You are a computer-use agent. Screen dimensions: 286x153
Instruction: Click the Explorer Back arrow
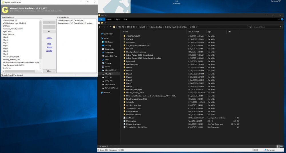[100, 27]
